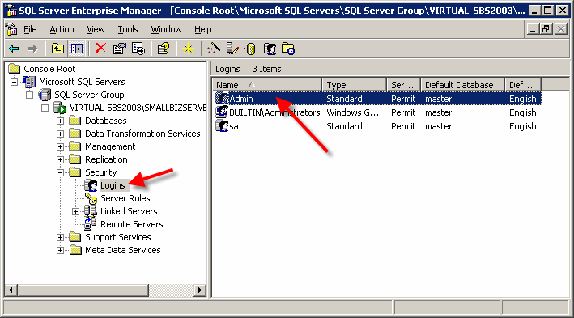The width and height of the screenshot is (574, 318).
Task: Click the BUILTIN\Administrators login icon
Action: tap(222, 112)
